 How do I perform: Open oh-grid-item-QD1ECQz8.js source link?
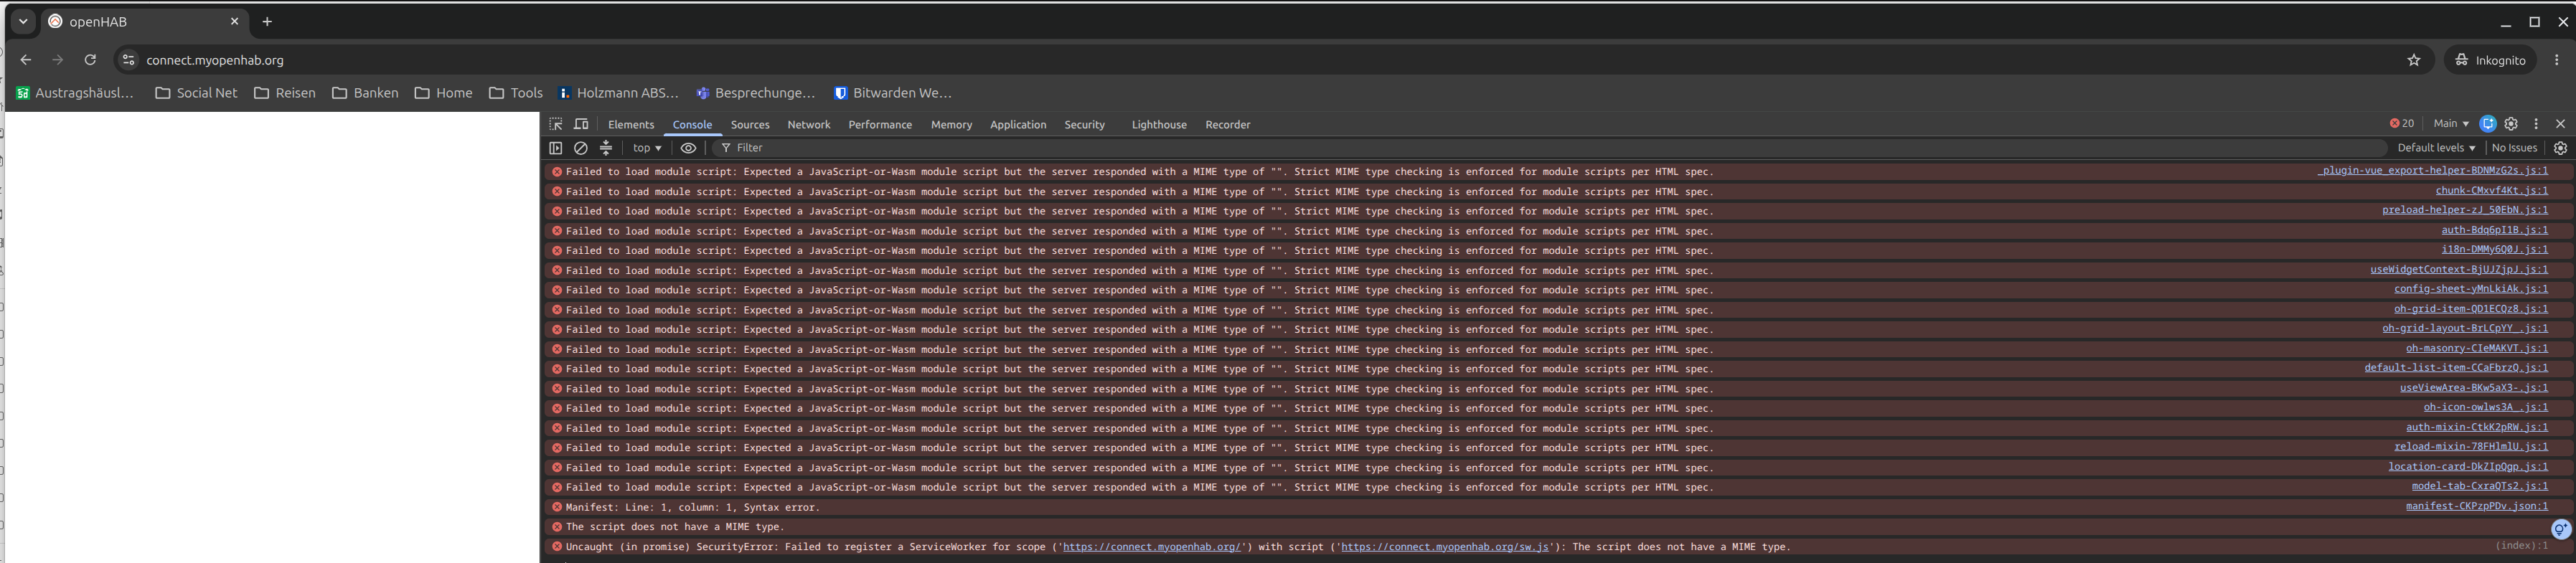(2471, 309)
